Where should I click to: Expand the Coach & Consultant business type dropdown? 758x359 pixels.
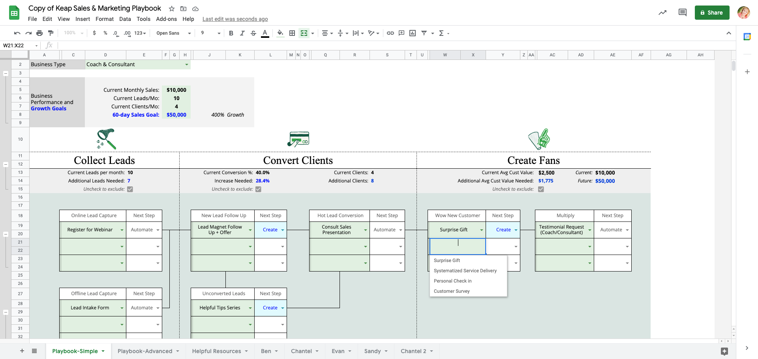coord(186,65)
